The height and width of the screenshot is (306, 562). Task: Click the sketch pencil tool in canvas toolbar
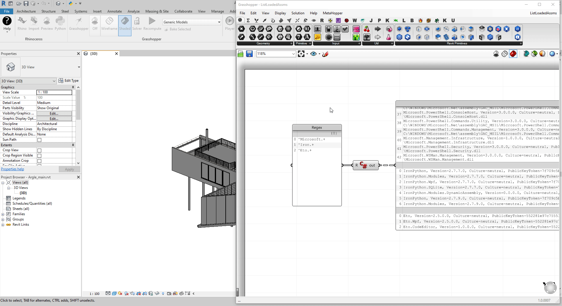click(325, 54)
